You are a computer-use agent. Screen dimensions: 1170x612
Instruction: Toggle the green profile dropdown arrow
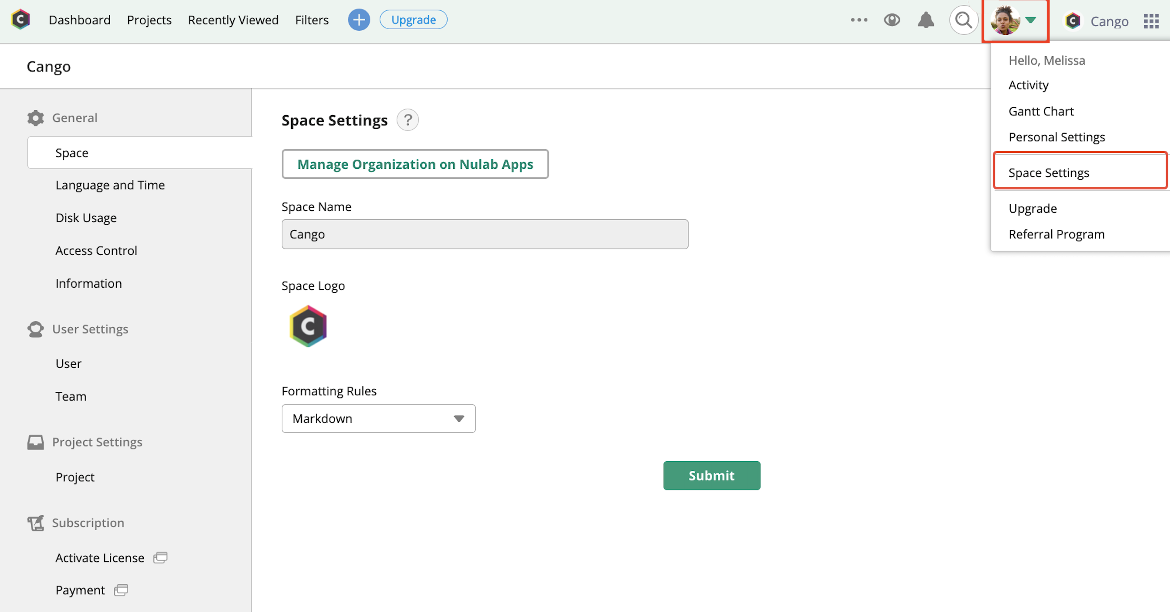click(x=1031, y=20)
